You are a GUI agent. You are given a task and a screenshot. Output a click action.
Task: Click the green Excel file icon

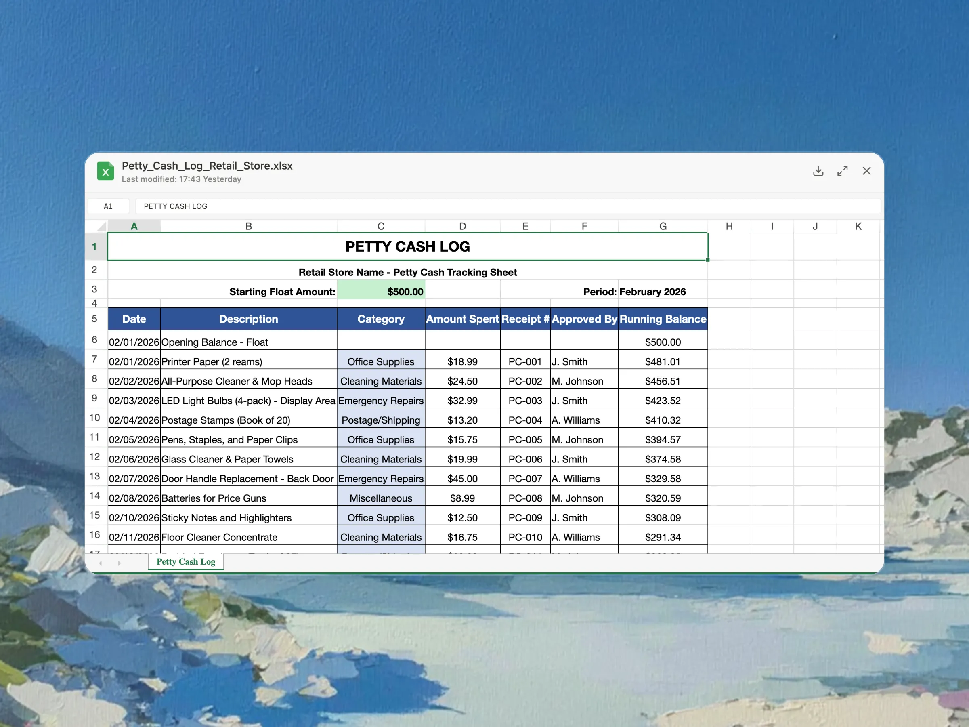tap(105, 171)
